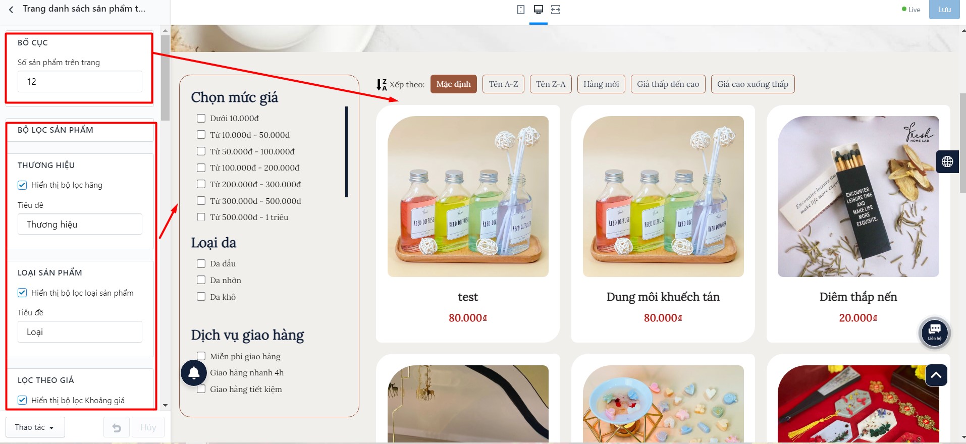Open Diêm thắp nến matchbox image
This screenshot has width=966, height=444.
(x=858, y=196)
